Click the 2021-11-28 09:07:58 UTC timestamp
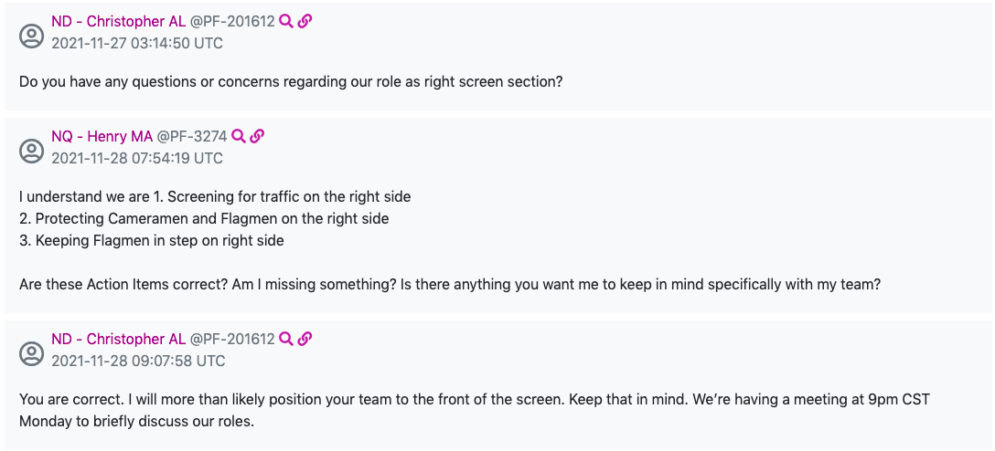 [138, 361]
